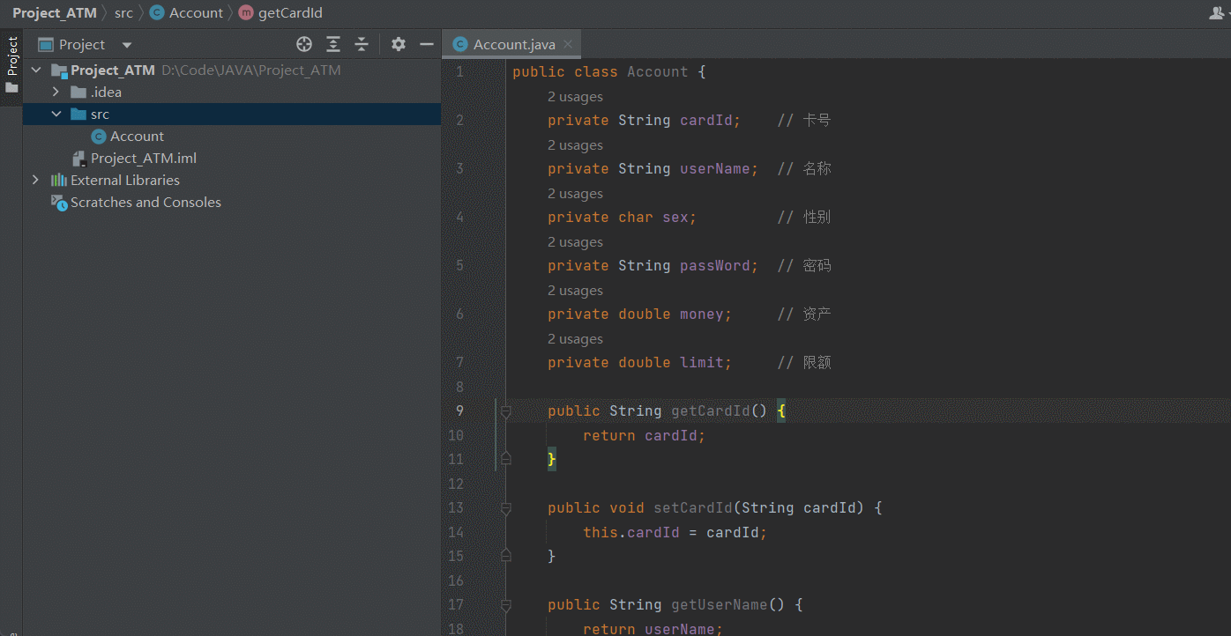Click fold end marker at line 11
The width and height of the screenshot is (1231, 636).
click(x=506, y=458)
